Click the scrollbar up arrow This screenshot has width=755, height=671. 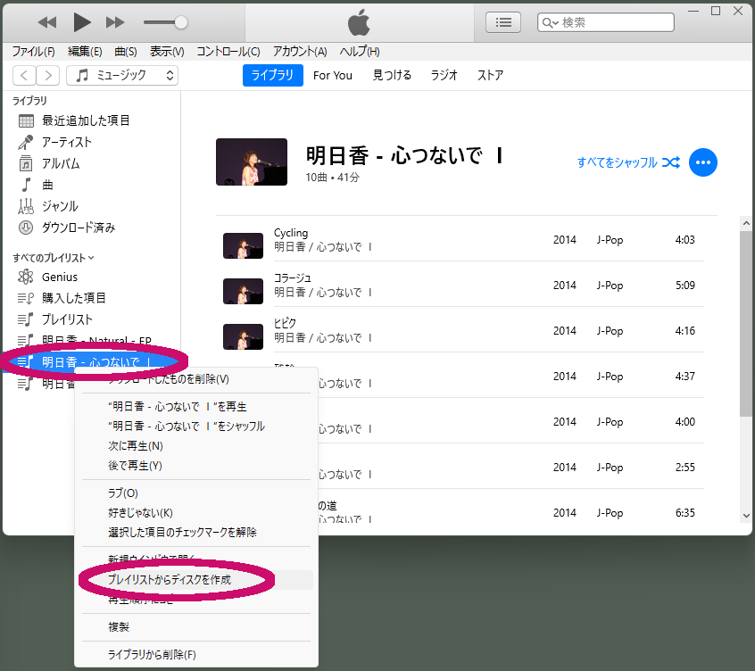pyautogui.click(x=746, y=223)
